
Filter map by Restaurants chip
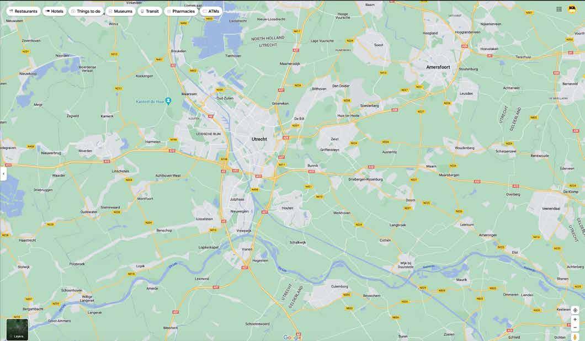click(23, 11)
